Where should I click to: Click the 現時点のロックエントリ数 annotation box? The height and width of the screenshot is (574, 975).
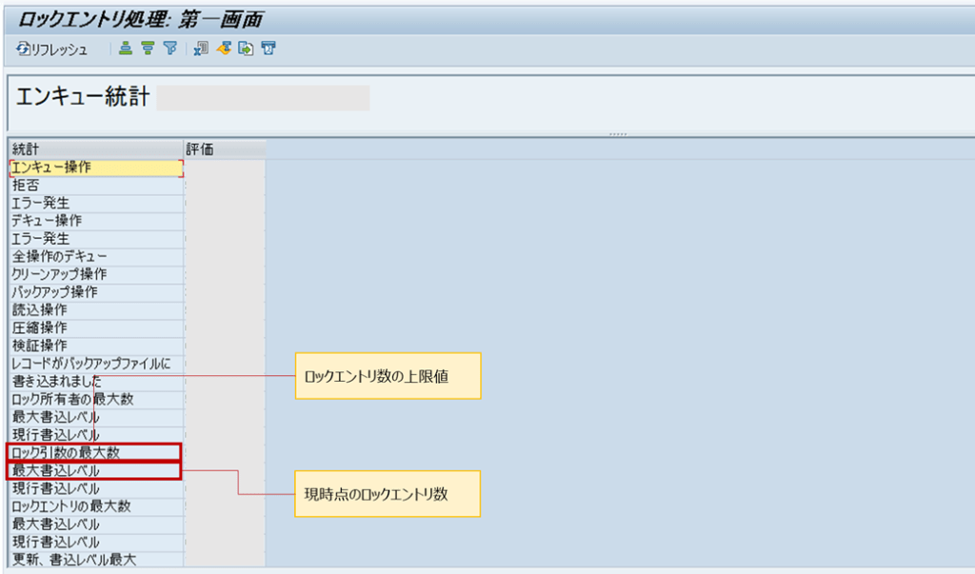[x=387, y=493]
